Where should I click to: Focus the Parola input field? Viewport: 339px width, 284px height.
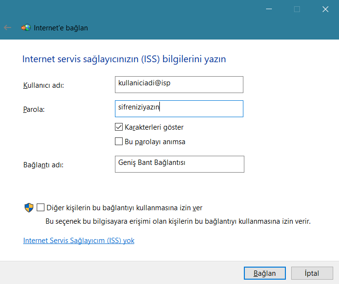tap(179, 108)
